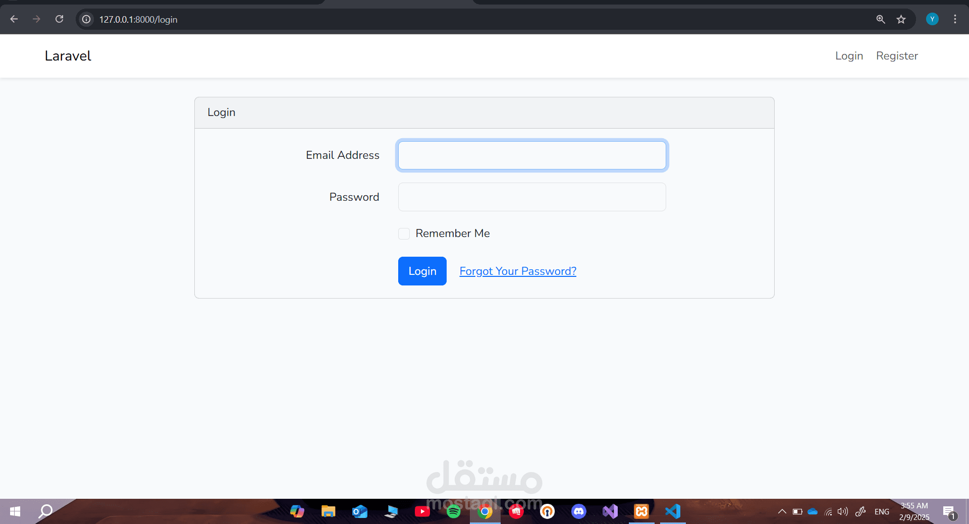This screenshot has height=524, width=969.
Task: Open the orange headphone icon app on taskbar
Action: coord(548,511)
